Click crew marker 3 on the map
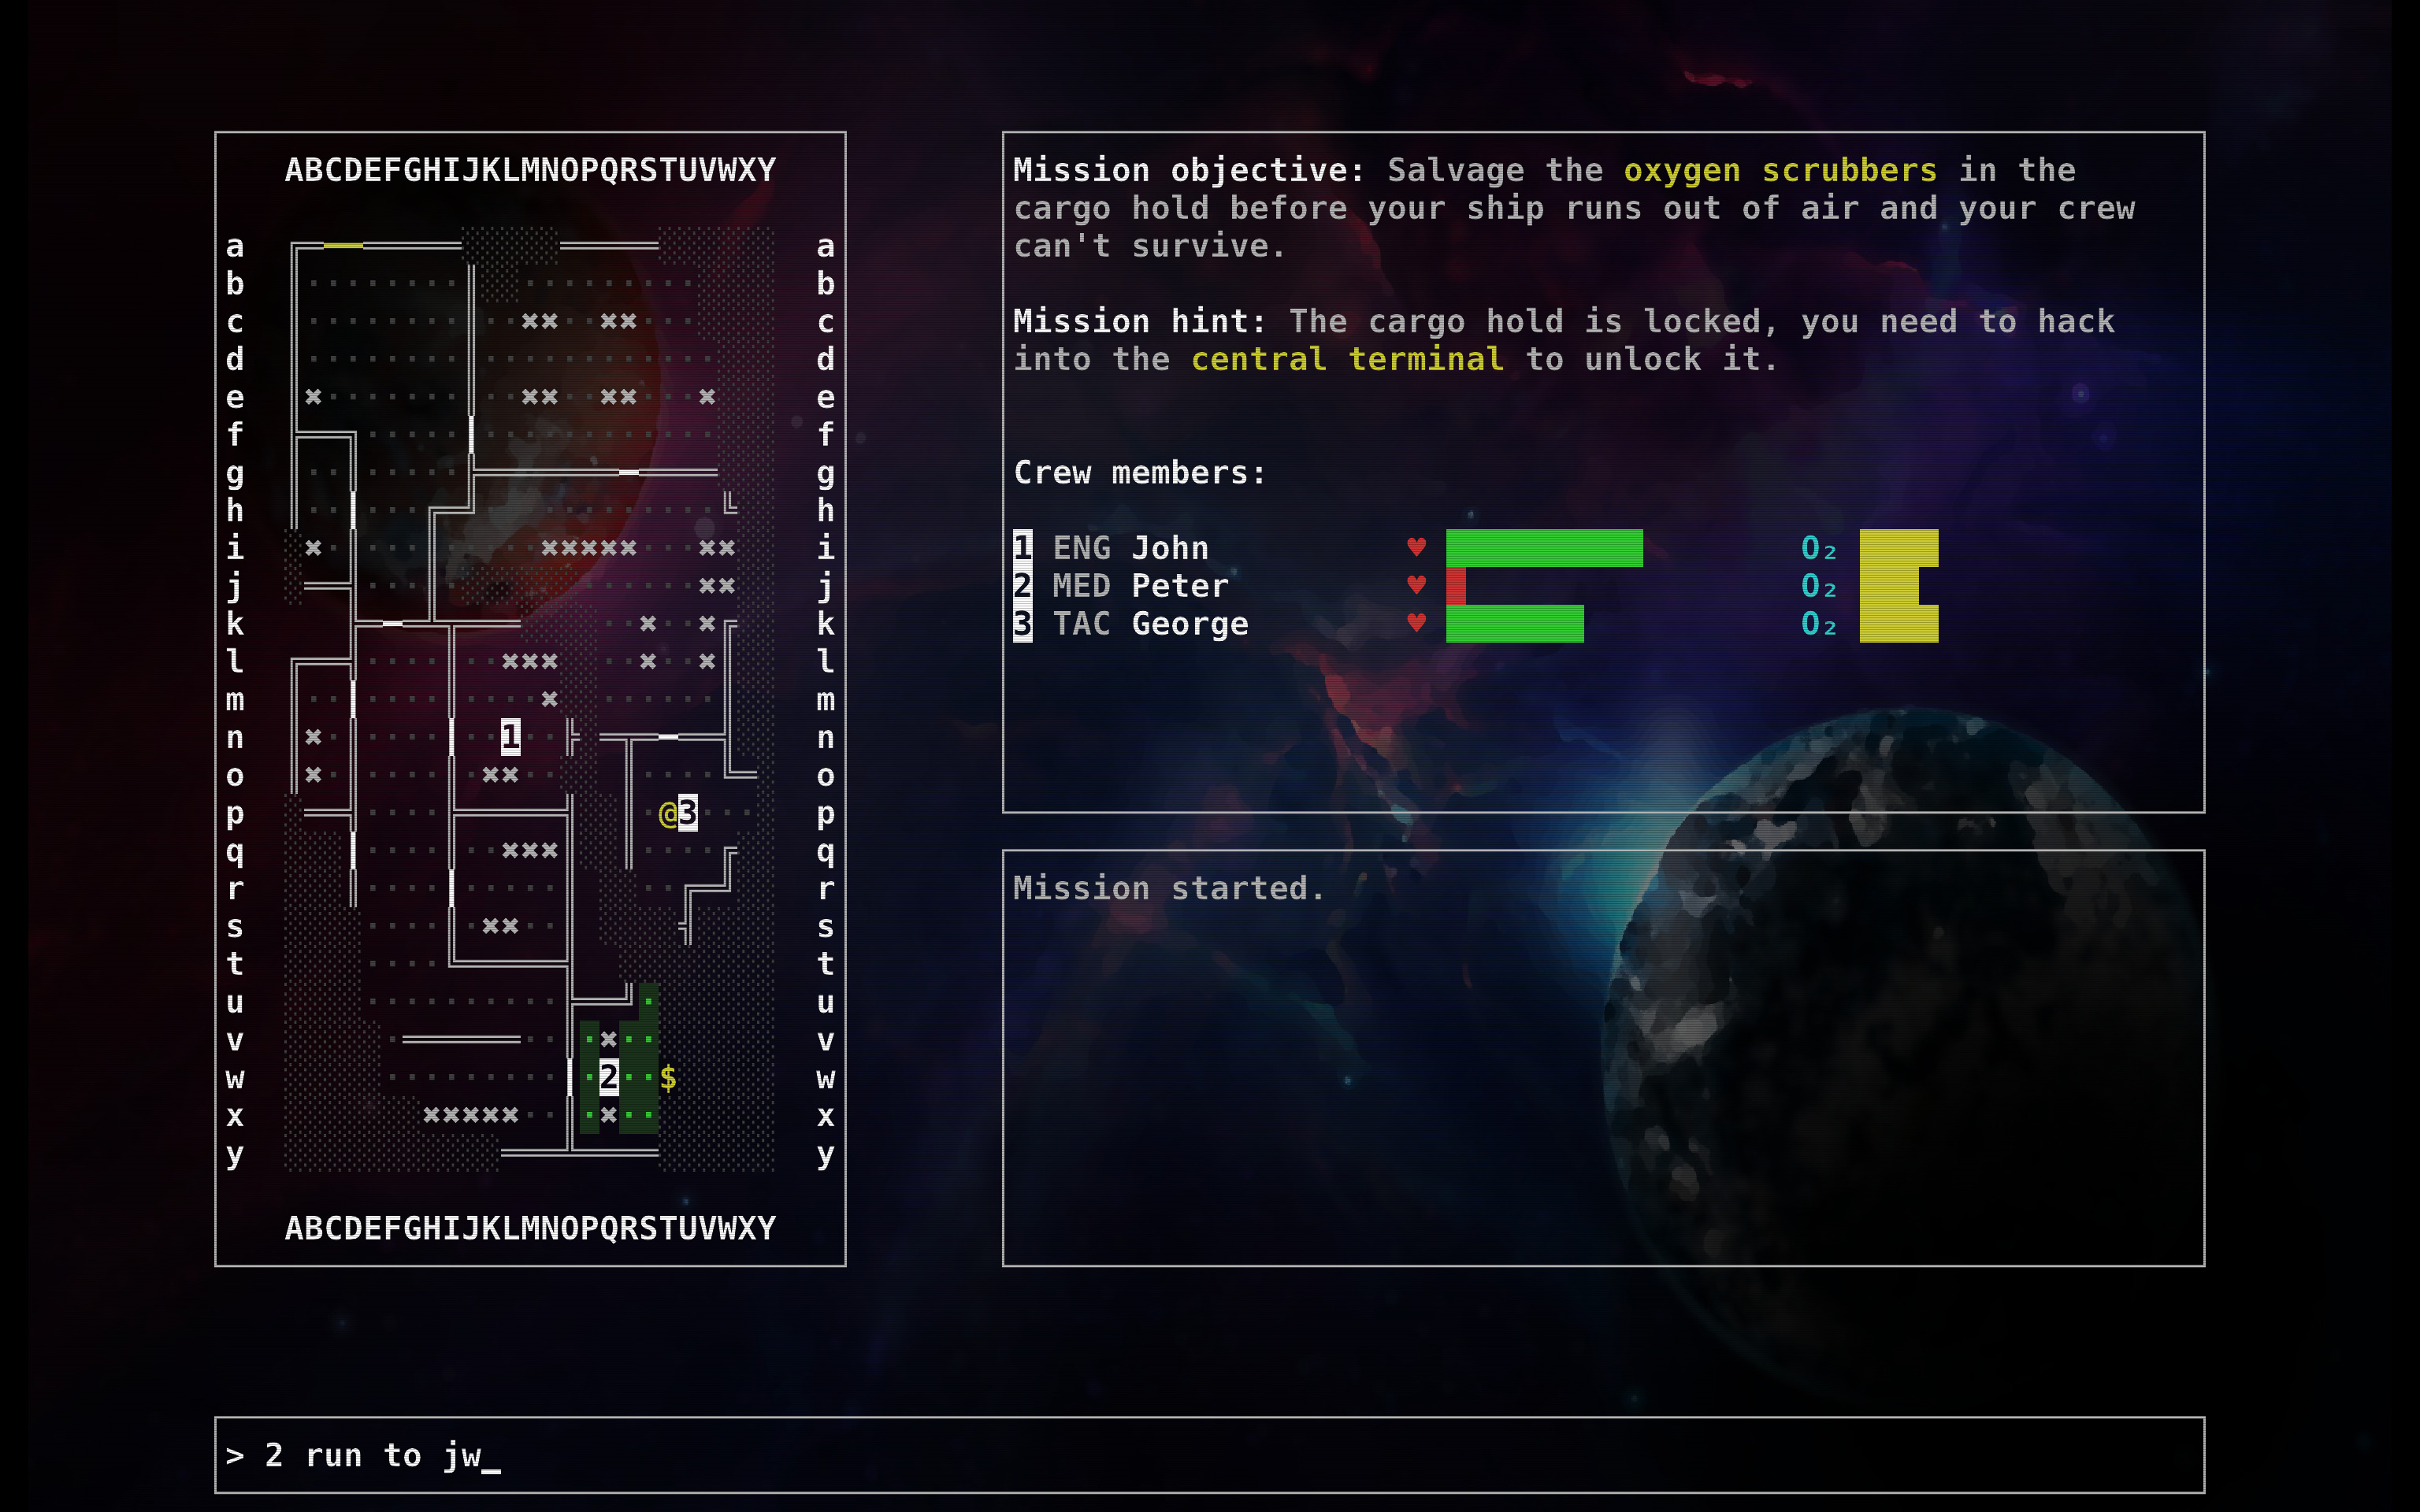 [688, 813]
